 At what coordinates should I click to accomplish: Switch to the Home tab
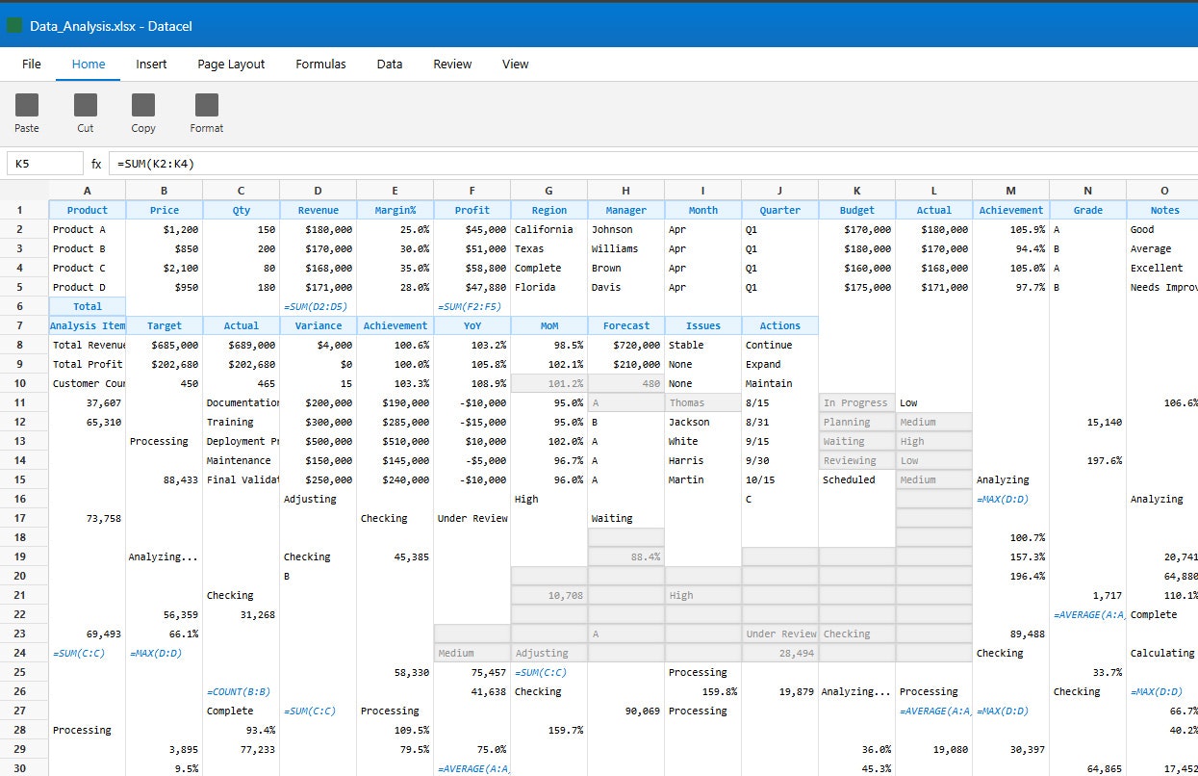(89, 65)
